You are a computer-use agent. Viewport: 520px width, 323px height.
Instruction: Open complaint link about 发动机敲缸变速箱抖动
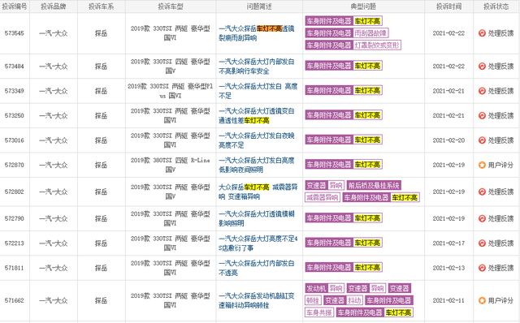point(257,300)
